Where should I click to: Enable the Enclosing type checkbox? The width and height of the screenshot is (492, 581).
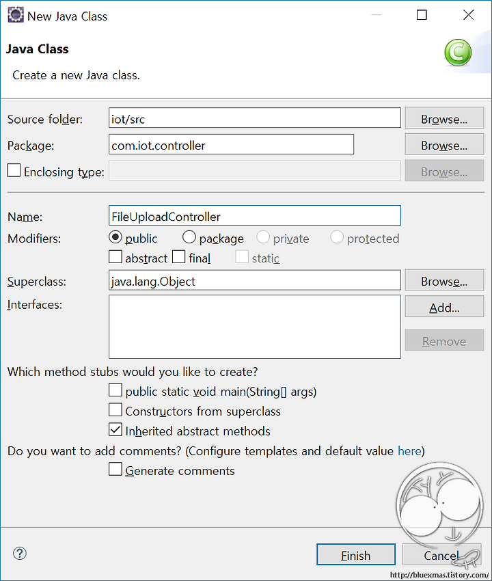coord(14,170)
